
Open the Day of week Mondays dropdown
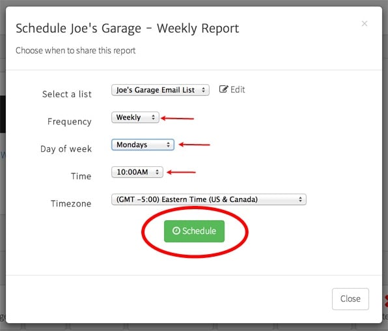pos(143,145)
